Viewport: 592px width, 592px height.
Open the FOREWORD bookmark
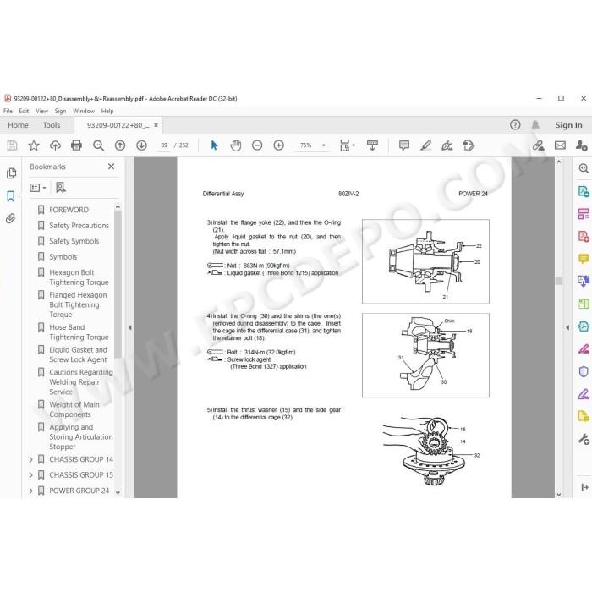[x=69, y=210]
